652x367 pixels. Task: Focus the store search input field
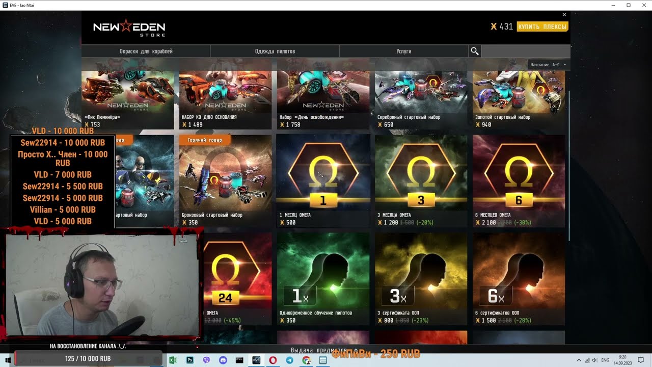[525, 51]
